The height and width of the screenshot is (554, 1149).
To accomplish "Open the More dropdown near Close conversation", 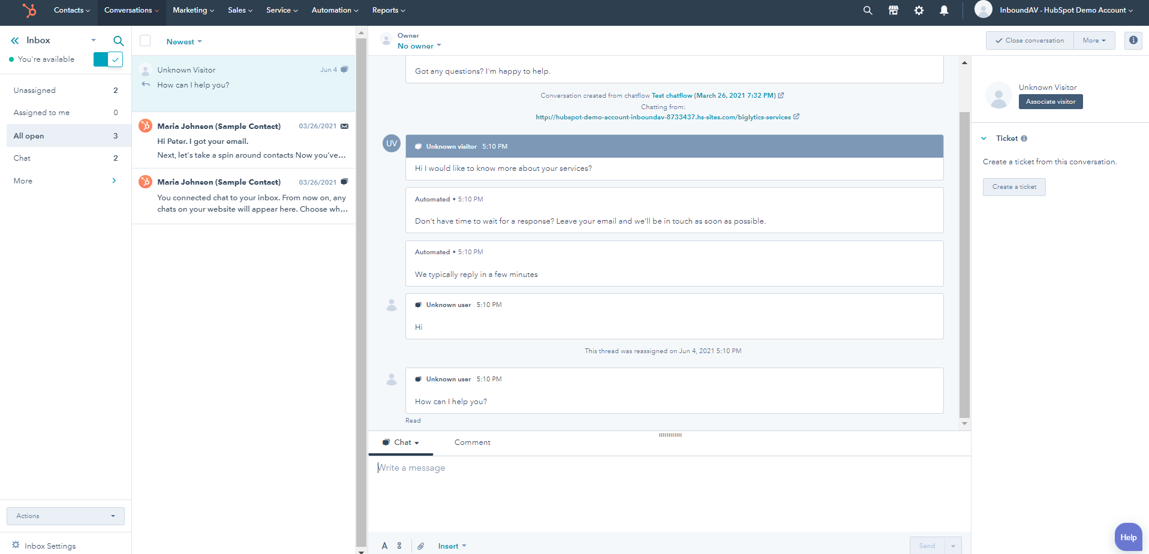I will [x=1094, y=40].
